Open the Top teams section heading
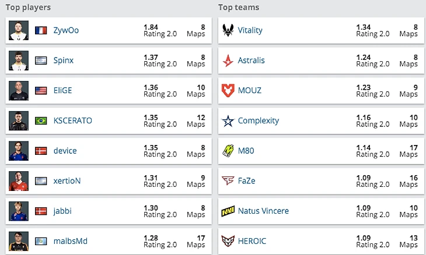The height and width of the screenshot is (255, 426). click(239, 8)
